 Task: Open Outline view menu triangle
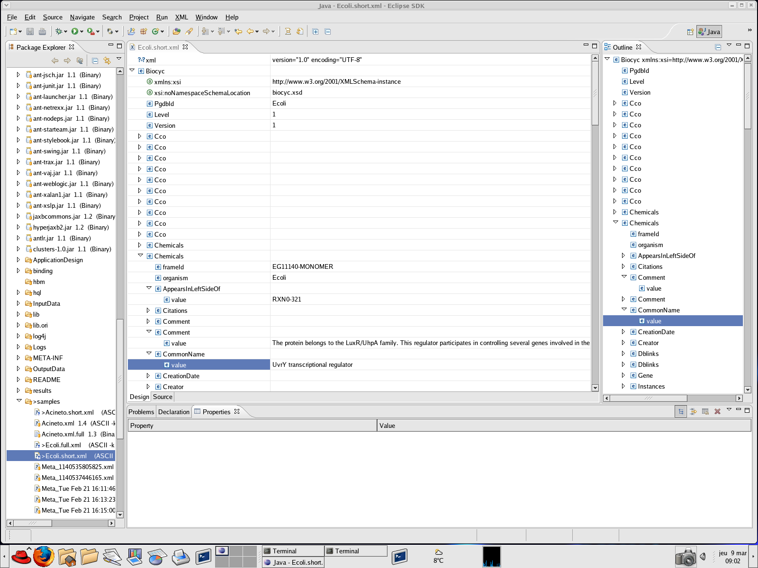pos(729,45)
